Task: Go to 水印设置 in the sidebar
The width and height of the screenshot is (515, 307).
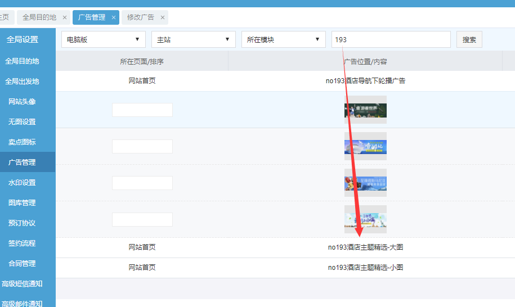Action: tap(22, 183)
